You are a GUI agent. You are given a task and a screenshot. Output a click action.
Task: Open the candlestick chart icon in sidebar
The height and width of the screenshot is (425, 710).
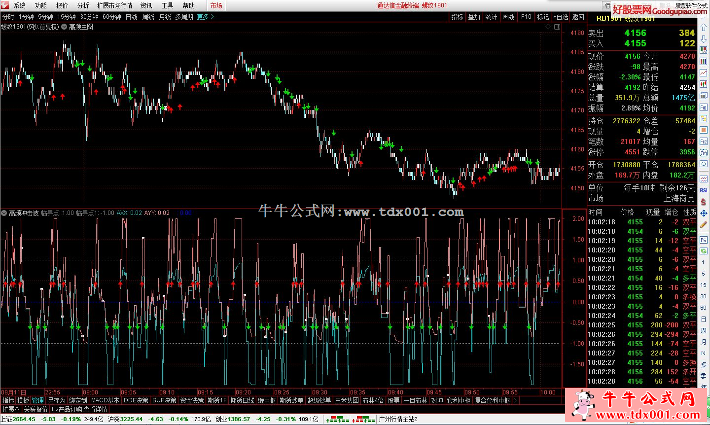tap(704, 84)
